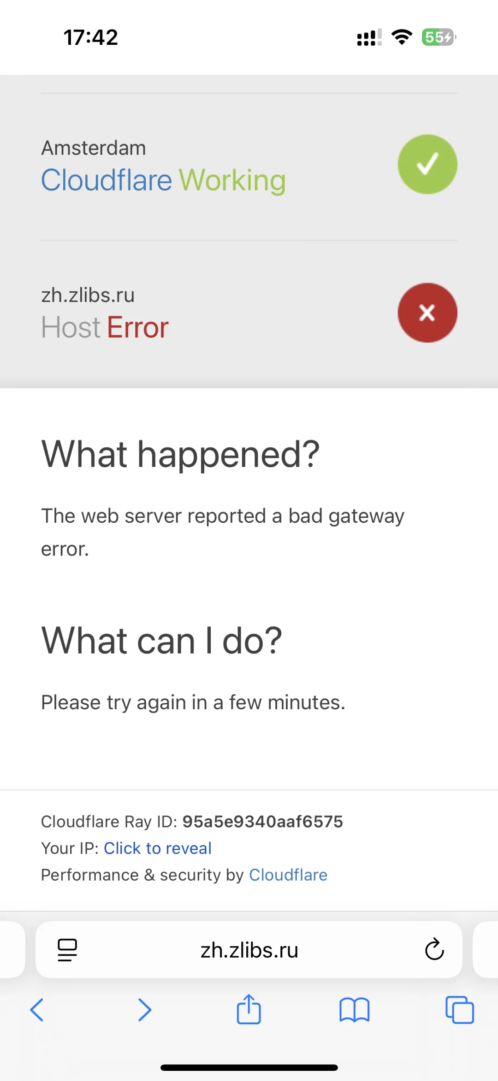Tap battery indicator in status bar
498x1081 pixels.
coord(439,37)
